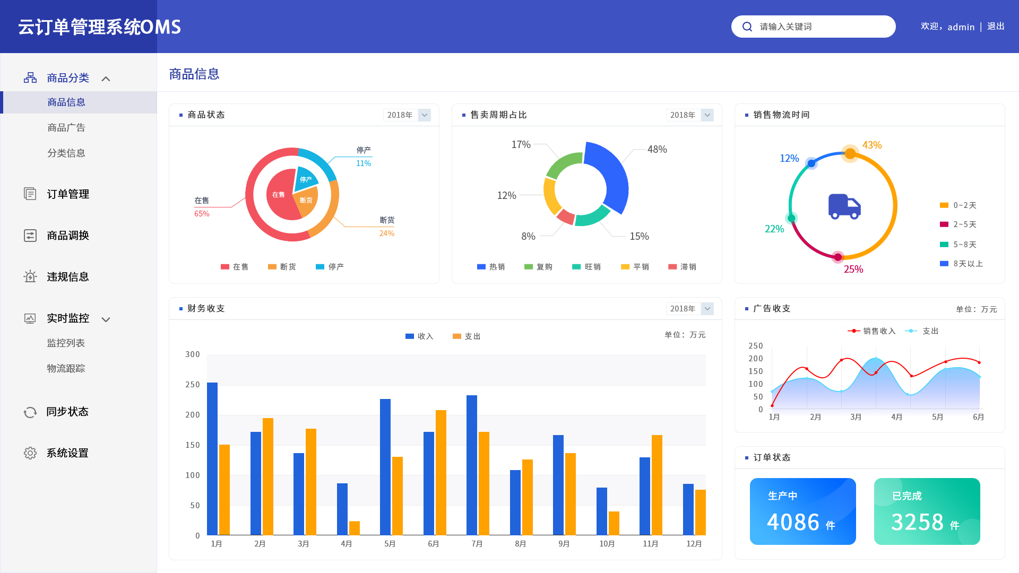Go to 监控列表
This screenshot has width=1019, height=573.
(x=66, y=343)
